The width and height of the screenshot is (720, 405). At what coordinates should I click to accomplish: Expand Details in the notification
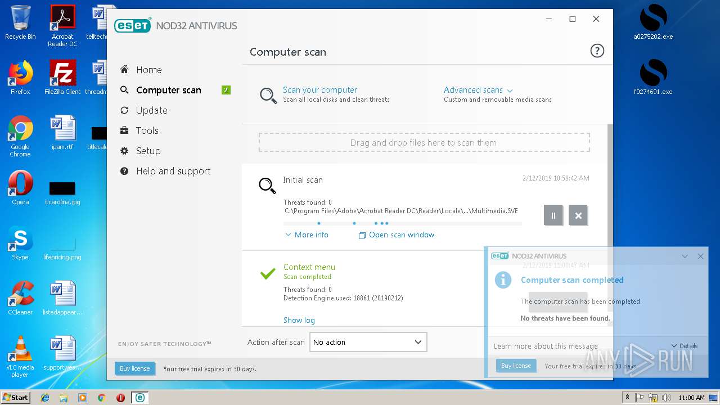click(x=685, y=346)
